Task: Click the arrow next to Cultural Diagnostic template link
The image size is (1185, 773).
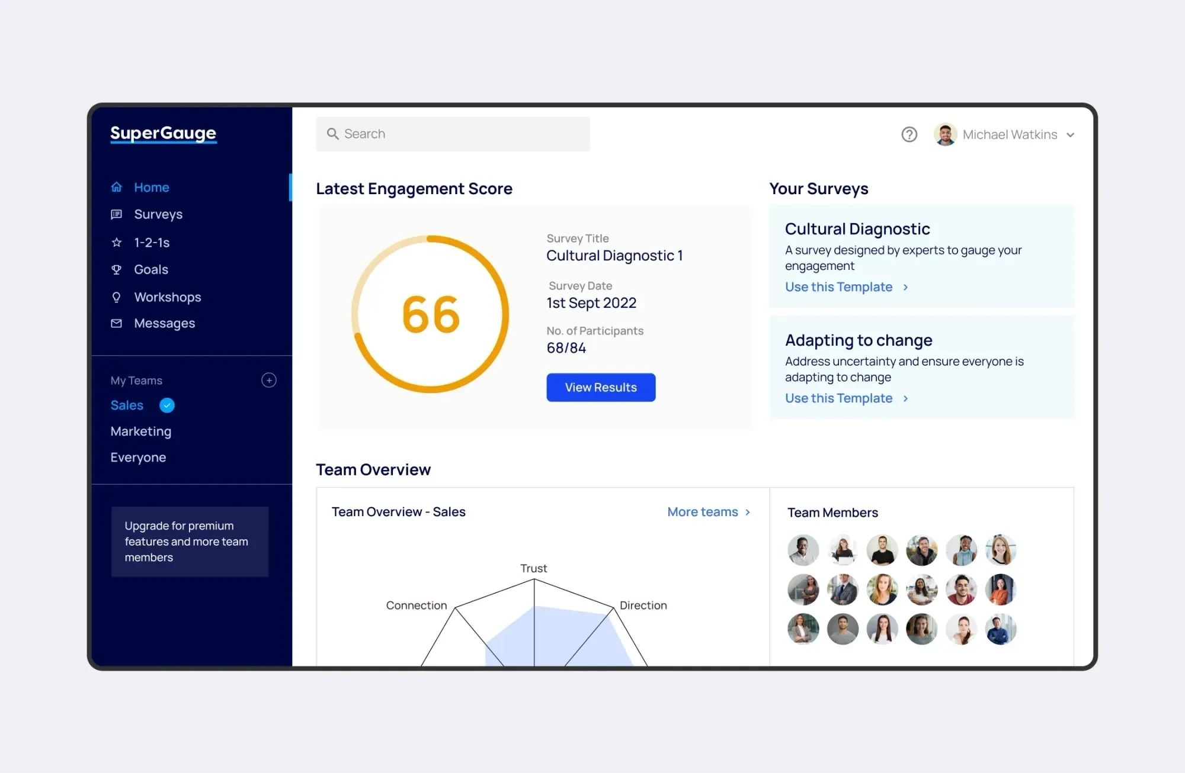Action: click(x=905, y=287)
